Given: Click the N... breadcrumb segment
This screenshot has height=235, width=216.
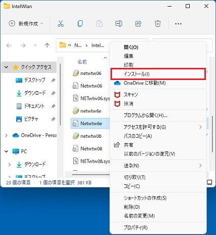Looking at the screenshot, I should [78, 45].
